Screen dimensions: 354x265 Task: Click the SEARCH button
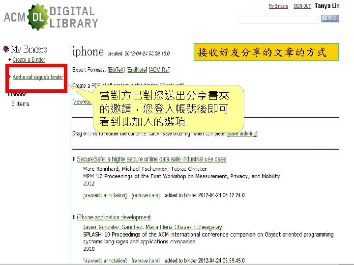330,19
